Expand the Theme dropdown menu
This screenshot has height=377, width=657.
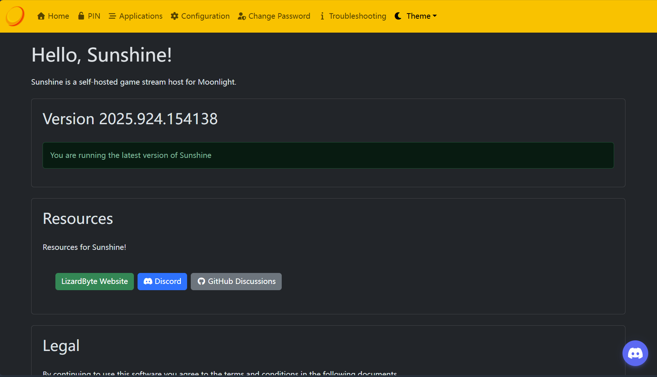[x=418, y=16]
